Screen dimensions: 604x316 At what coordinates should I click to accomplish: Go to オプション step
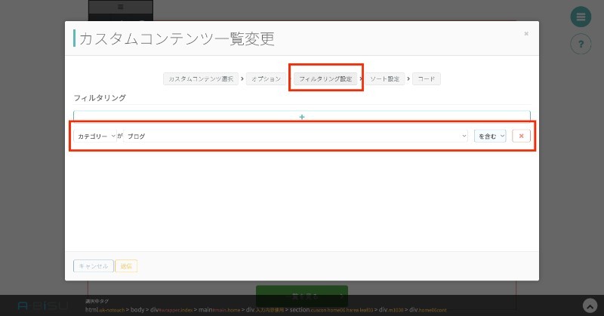tap(267, 79)
